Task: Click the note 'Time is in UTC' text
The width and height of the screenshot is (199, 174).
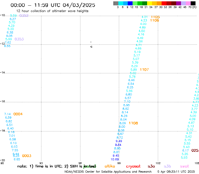Action: point(49,166)
